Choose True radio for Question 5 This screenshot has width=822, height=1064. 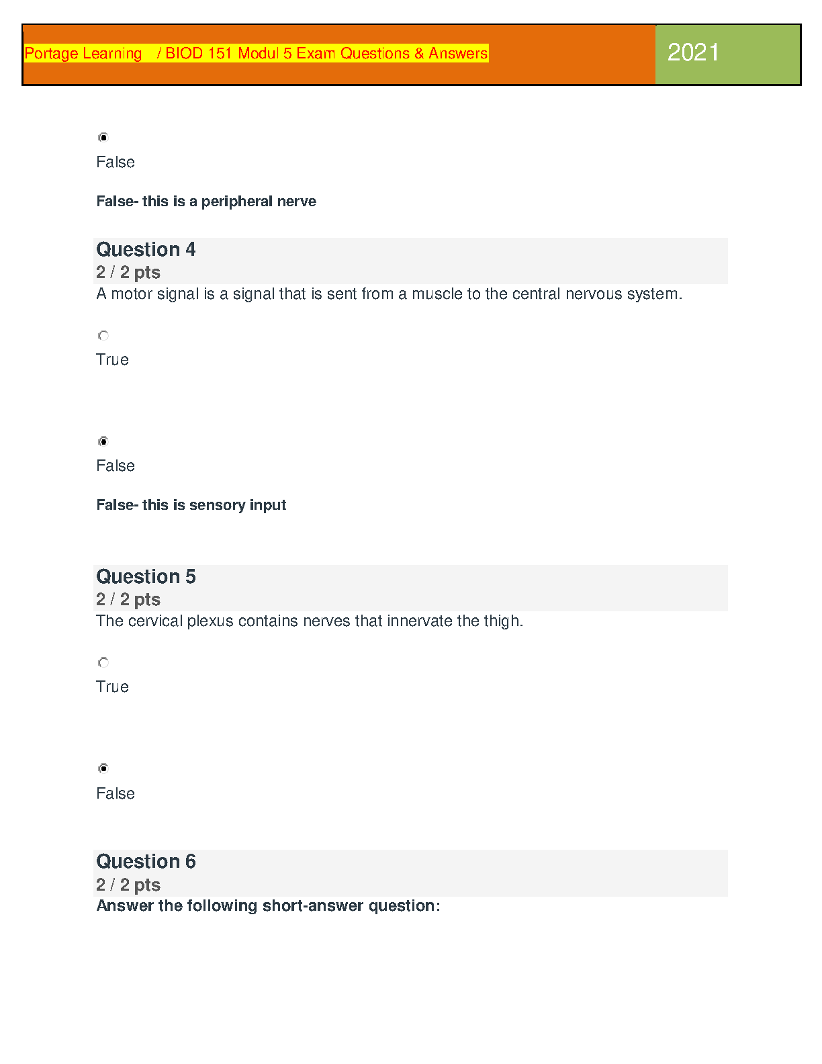(103, 663)
